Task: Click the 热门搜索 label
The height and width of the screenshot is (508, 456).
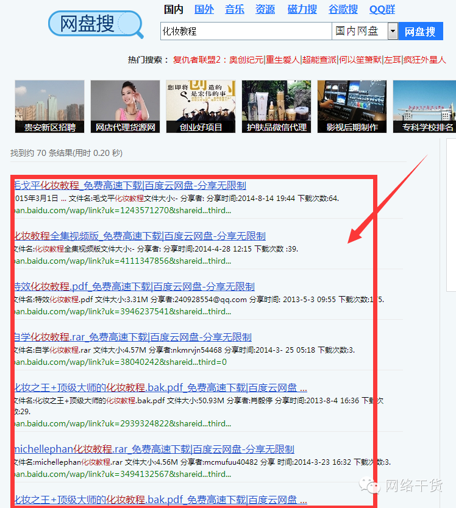Action: point(148,60)
